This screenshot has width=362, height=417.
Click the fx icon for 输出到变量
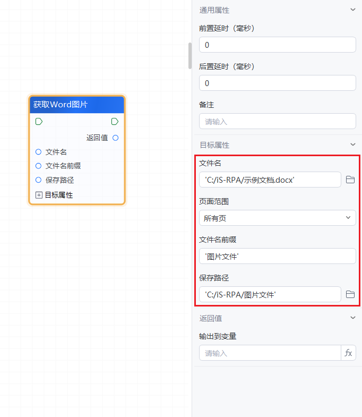tap(348, 353)
